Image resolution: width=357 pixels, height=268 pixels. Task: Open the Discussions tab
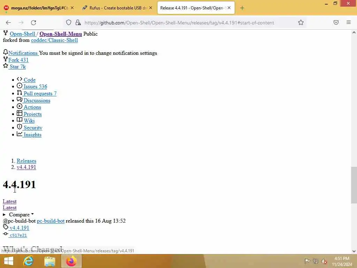[x=37, y=100]
